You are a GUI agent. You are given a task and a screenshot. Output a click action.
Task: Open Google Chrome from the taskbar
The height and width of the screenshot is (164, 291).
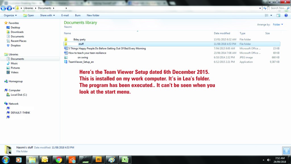[x=59, y=160]
